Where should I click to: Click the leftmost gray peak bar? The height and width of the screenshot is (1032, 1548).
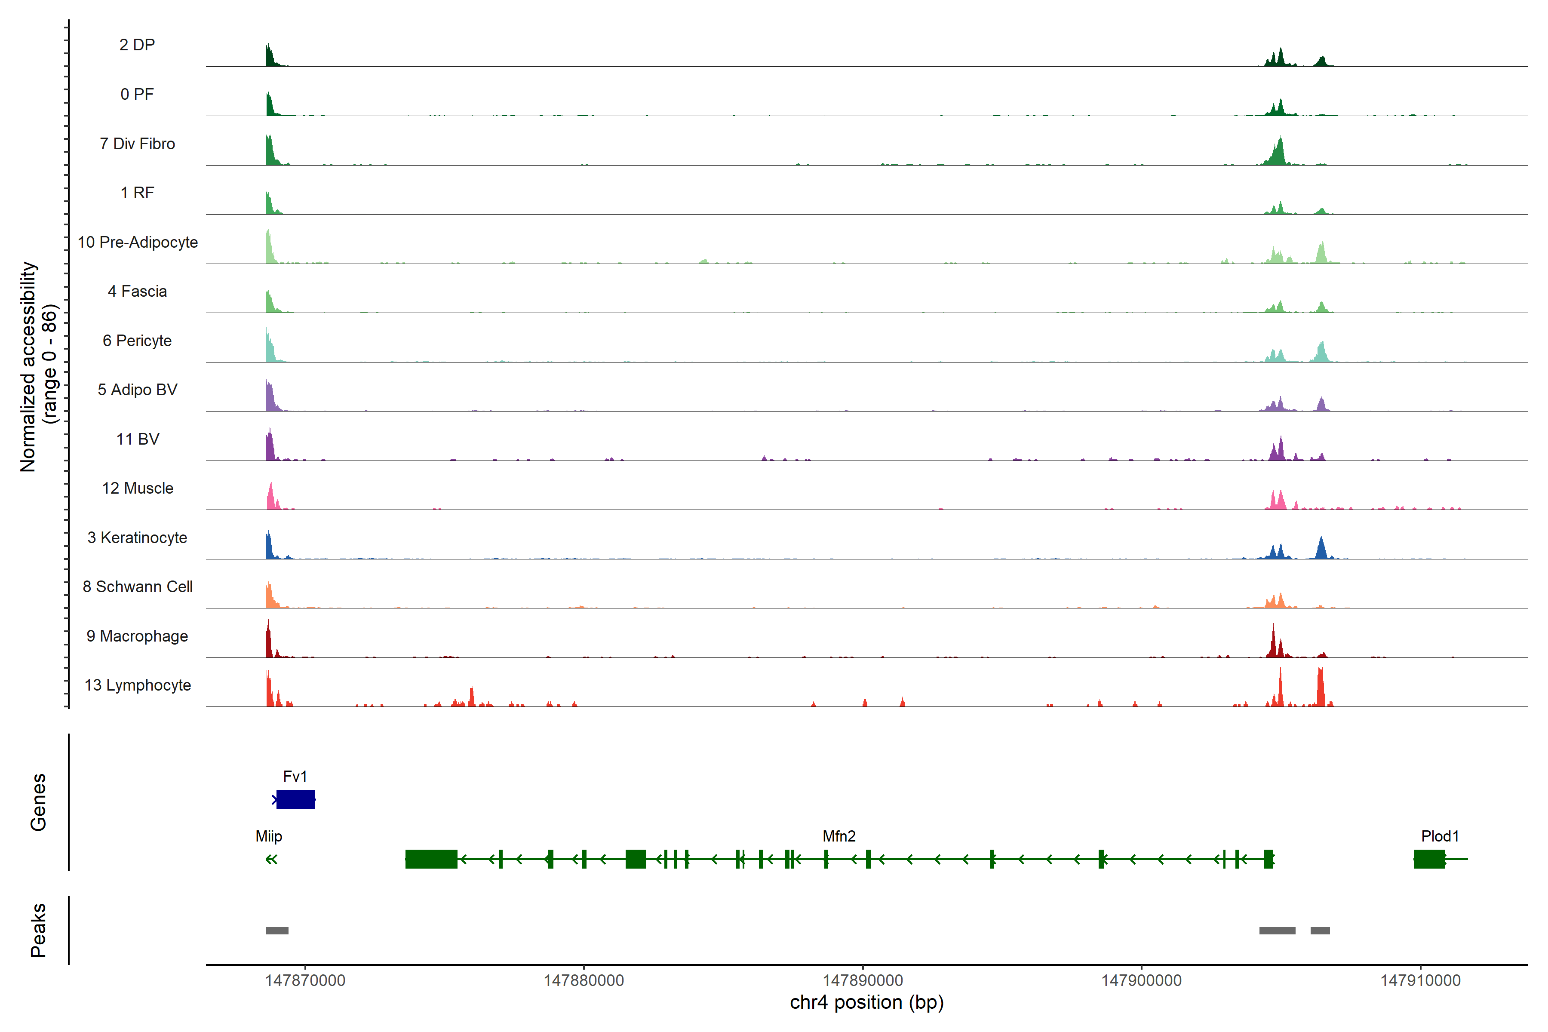pyautogui.click(x=277, y=931)
